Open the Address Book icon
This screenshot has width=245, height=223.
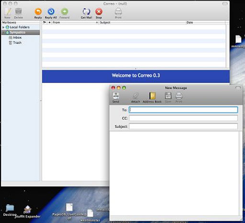[x=152, y=96]
